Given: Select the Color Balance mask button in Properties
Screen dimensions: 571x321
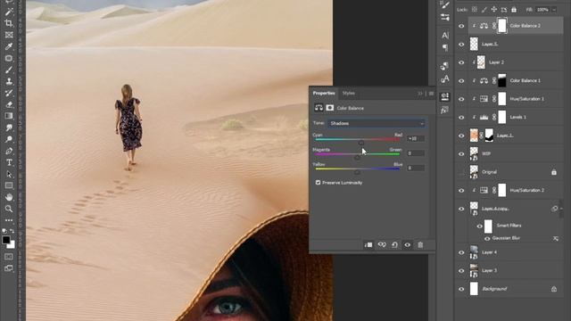Looking at the screenshot, I should 330,108.
